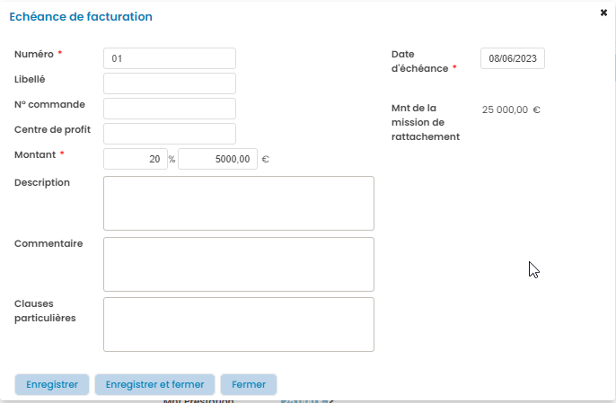The height and width of the screenshot is (403, 616).
Task: Select the N° commande input box
Action: point(170,109)
